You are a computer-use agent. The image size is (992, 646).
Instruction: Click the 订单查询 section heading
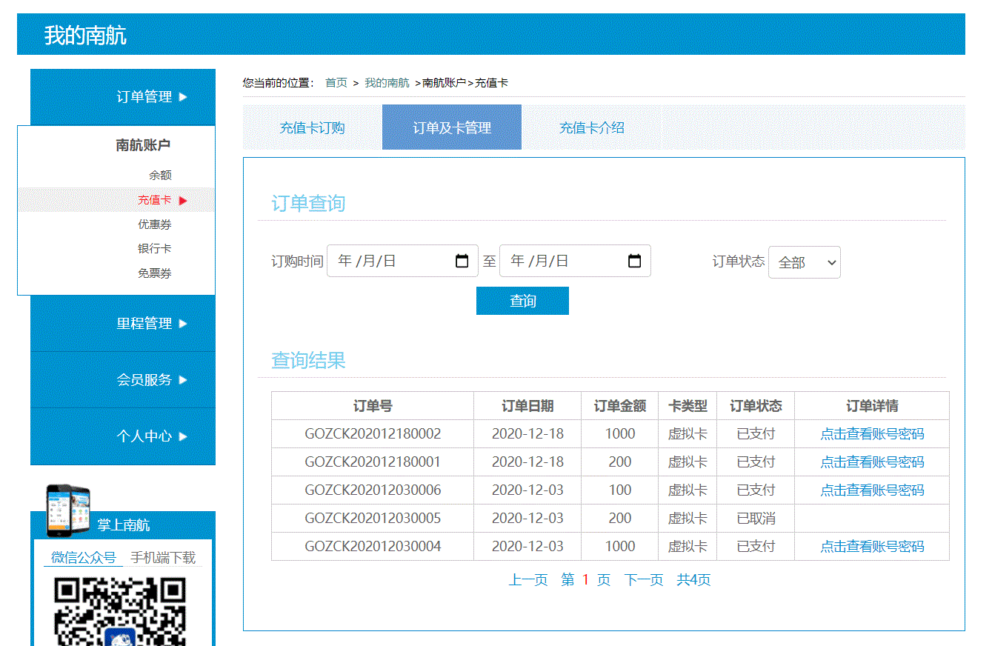pyautogui.click(x=308, y=204)
